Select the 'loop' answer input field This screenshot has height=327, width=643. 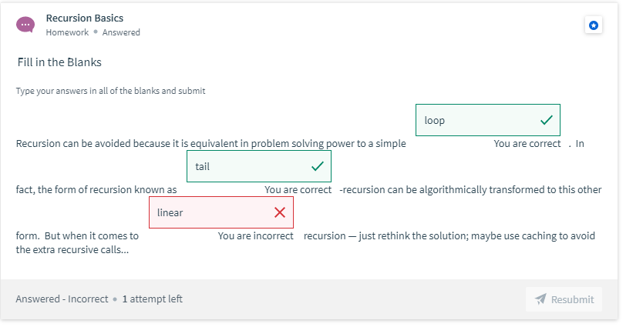pyautogui.click(x=487, y=120)
